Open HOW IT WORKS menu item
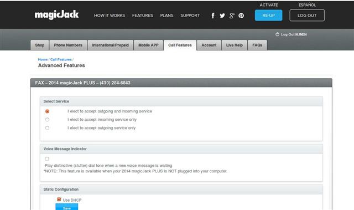This screenshot has height=210, width=354. pos(110,16)
